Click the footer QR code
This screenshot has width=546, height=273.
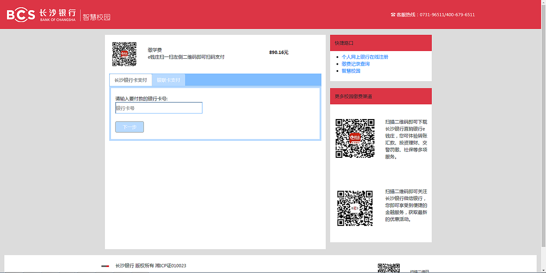tap(389, 268)
